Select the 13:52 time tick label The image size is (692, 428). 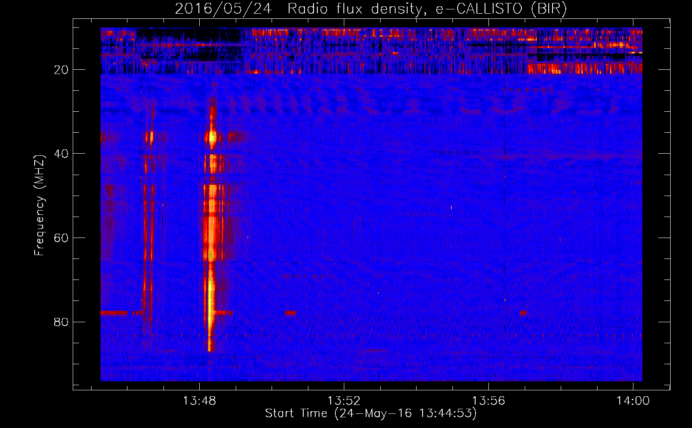pyautogui.click(x=344, y=401)
